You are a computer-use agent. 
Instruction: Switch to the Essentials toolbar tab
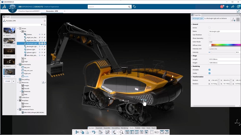(99, 128)
